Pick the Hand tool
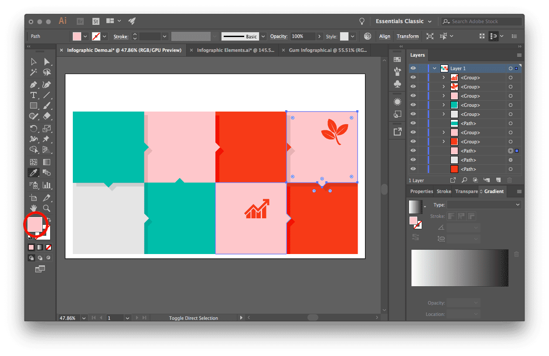The width and height of the screenshot is (549, 356). (34, 208)
